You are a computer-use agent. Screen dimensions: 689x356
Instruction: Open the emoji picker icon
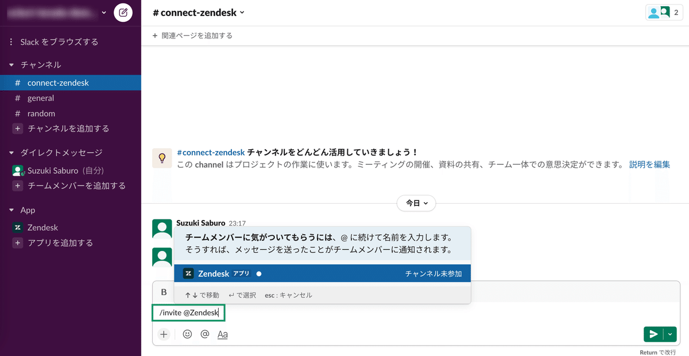187,334
